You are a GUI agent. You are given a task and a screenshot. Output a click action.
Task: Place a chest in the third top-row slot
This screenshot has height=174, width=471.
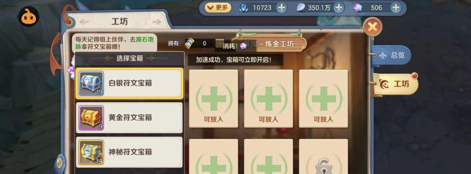(323, 99)
